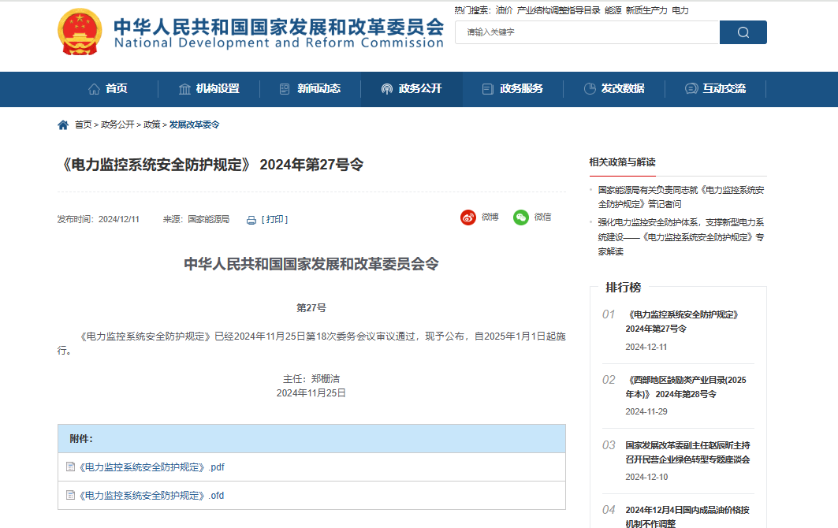Click the building icon beside 机构设置

tap(184, 89)
